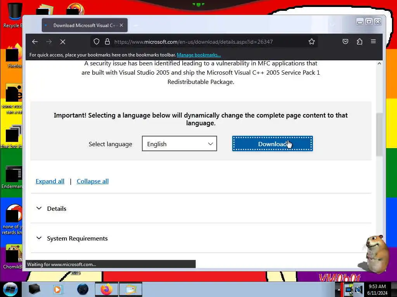397x297 pixels.
Task: Select the 'that but its' desktop icon
Action: pos(12,137)
